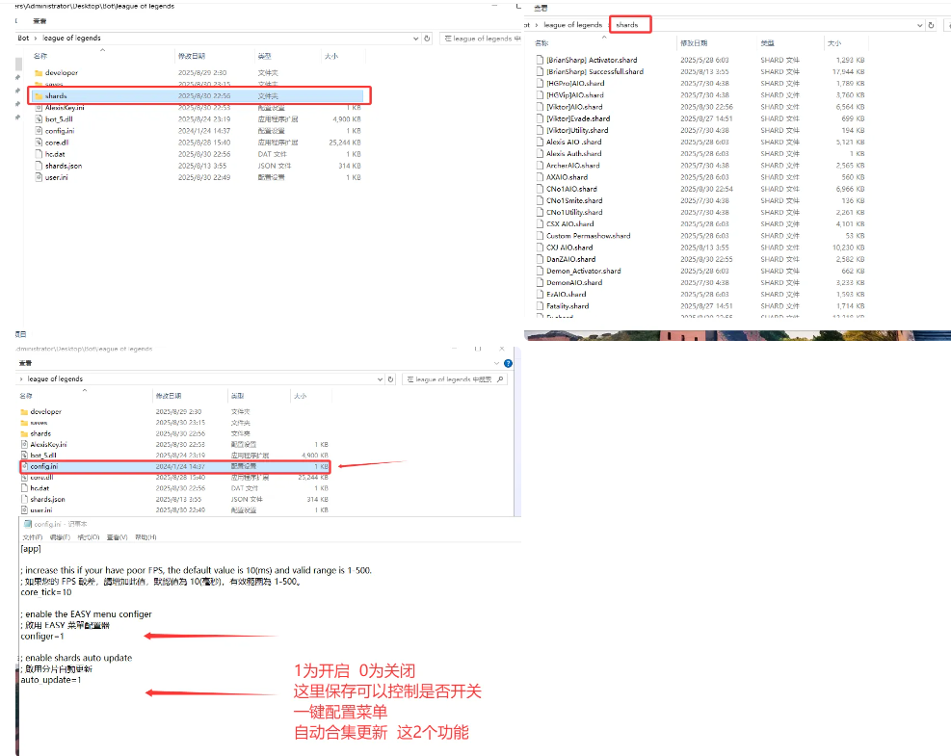951x756 pixels.
Task: Select the [Viktor]Evade.shard file icon
Action: tap(539, 118)
